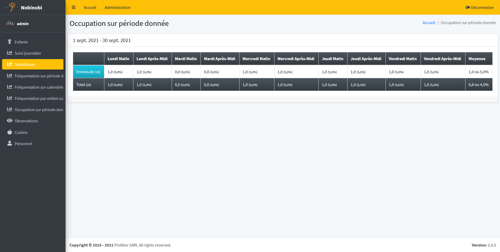Screen dimensions: 500x252
Task: Click the 0,8 ou 4,0% total average cell
Action: [479, 84]
